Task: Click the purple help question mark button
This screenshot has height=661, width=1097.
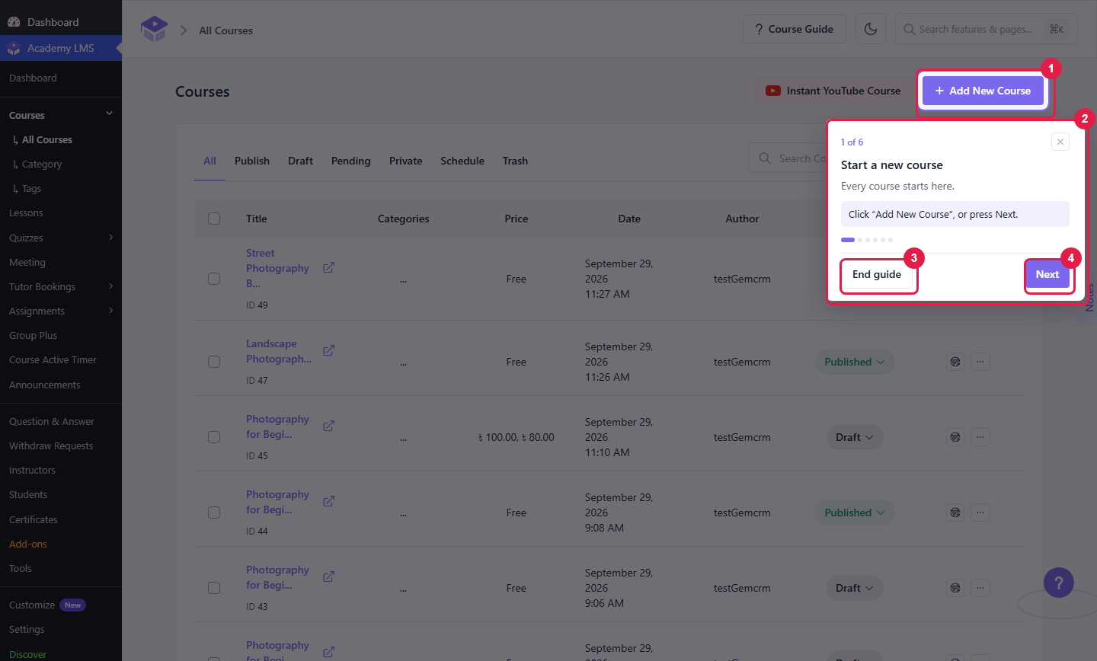Action: 1059,583
